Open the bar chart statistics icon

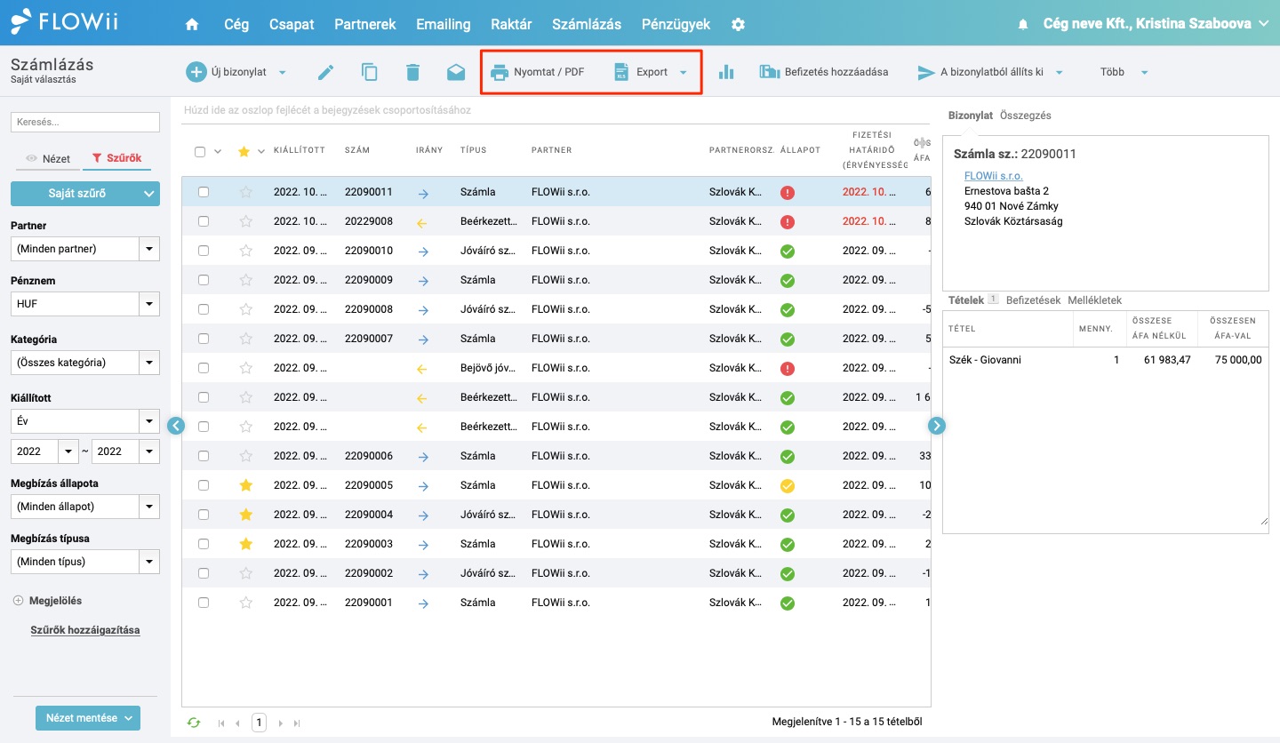(x=726, y=72)
